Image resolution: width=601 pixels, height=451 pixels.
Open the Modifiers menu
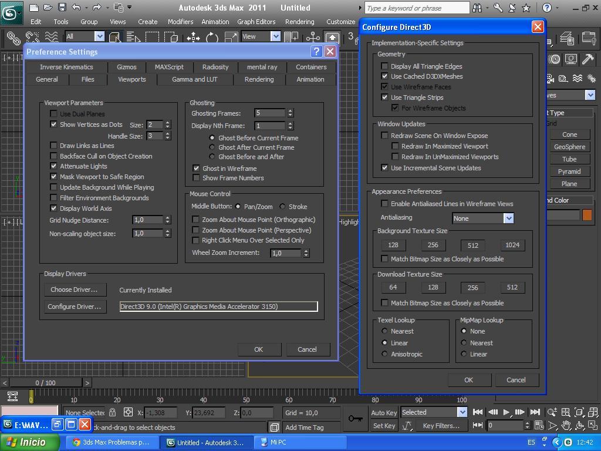(180, 22)
